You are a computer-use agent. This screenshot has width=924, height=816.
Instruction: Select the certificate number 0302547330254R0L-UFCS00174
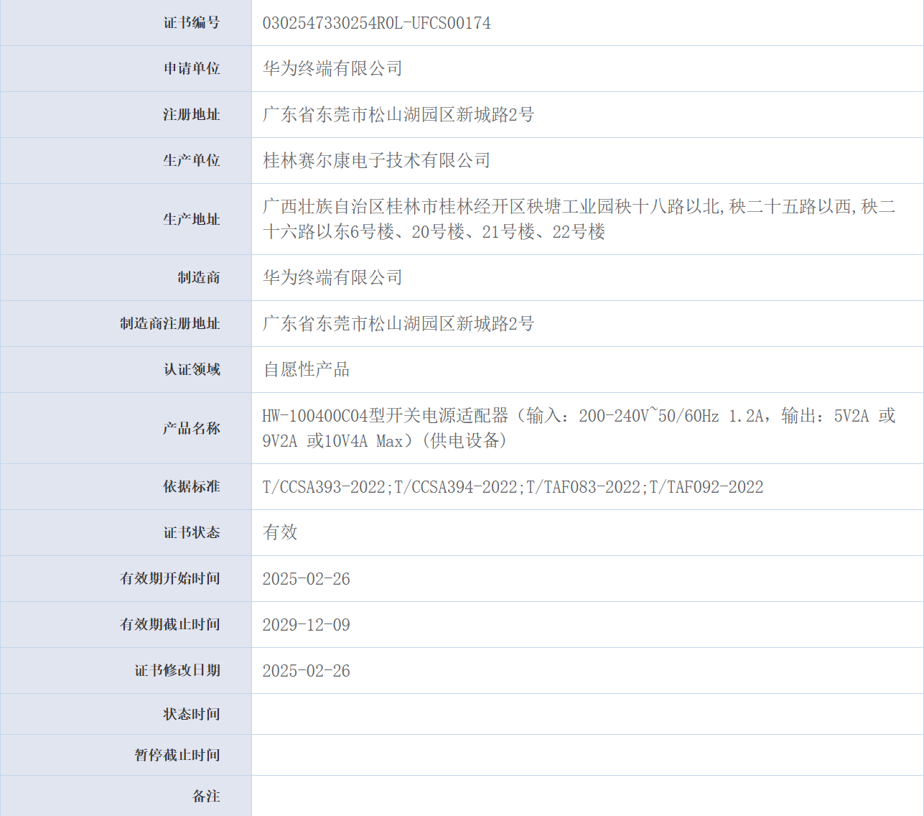tap(376, 23)
